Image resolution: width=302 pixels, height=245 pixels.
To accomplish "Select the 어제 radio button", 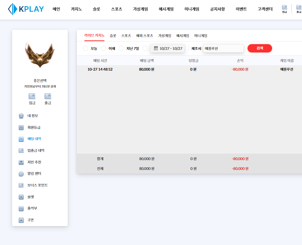I will pyautogui.click(x=103, y=48).
